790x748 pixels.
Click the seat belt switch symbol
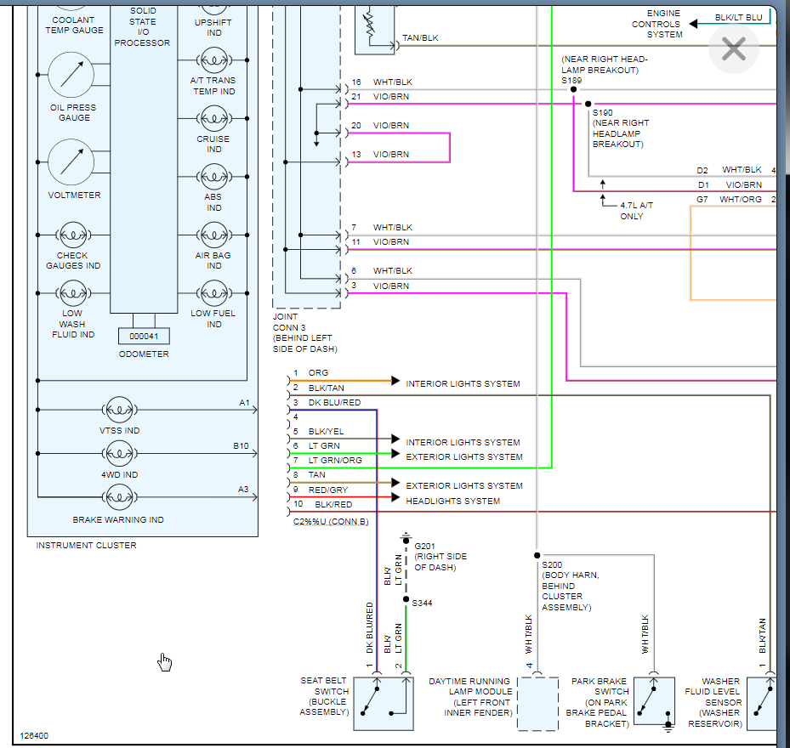click(x=384, y=704)
